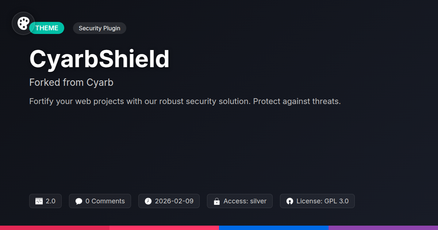Image resolution: width=438 pixels, height=230 pixels.
Task: Click the palette theme icon
Action: (x=23, y=23)
